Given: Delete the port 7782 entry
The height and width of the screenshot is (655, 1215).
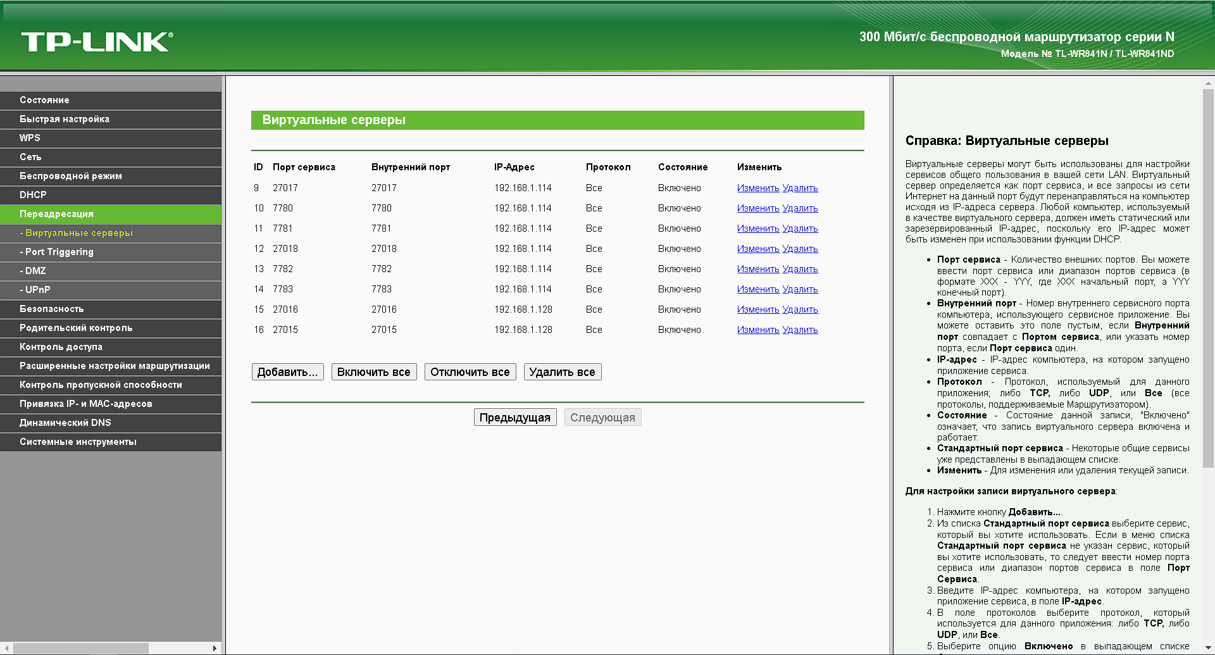Looking at the screenshot, I should tap(800, 269).
